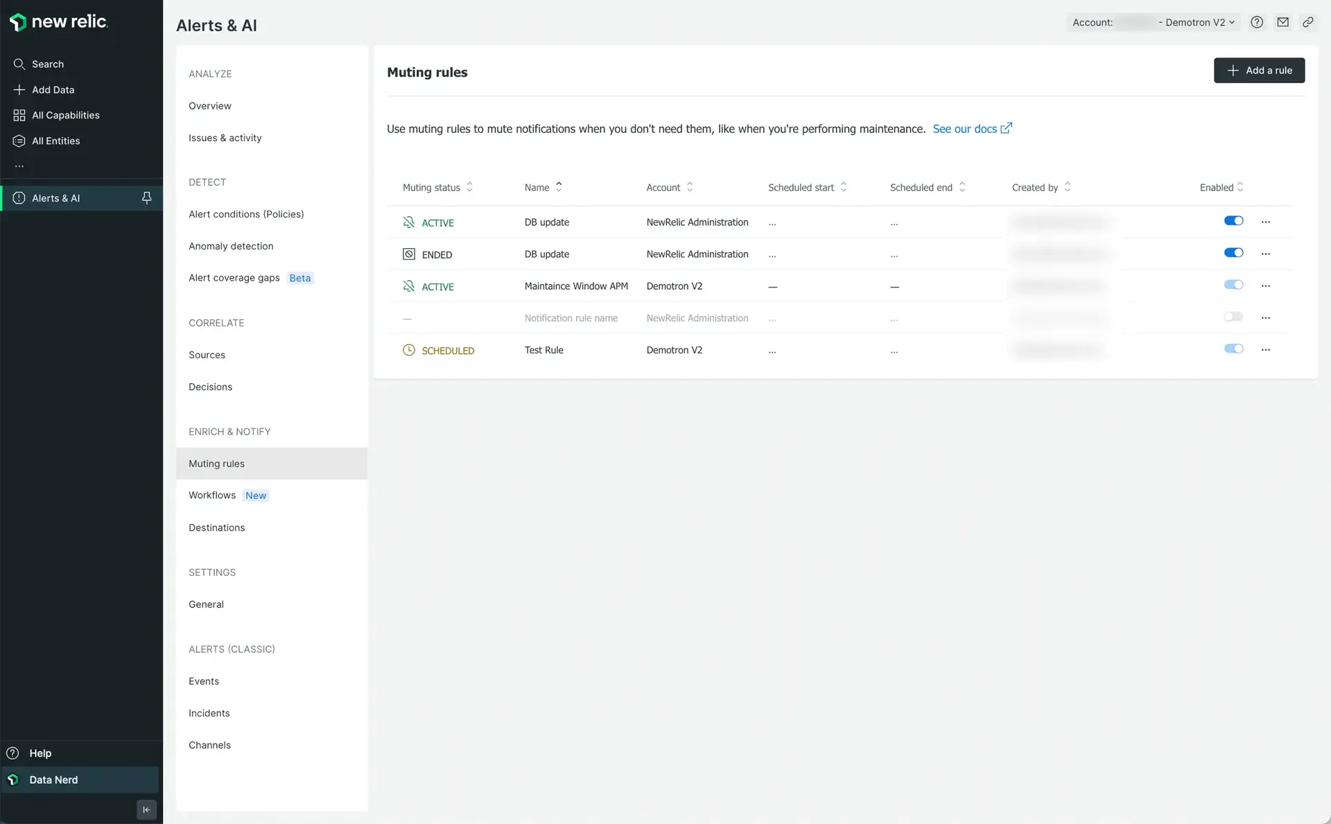Viewport: 1331px width, 824px height.
Task: Click the ENDED status icon
Action: pyautogui.click(x=409, y=254)
